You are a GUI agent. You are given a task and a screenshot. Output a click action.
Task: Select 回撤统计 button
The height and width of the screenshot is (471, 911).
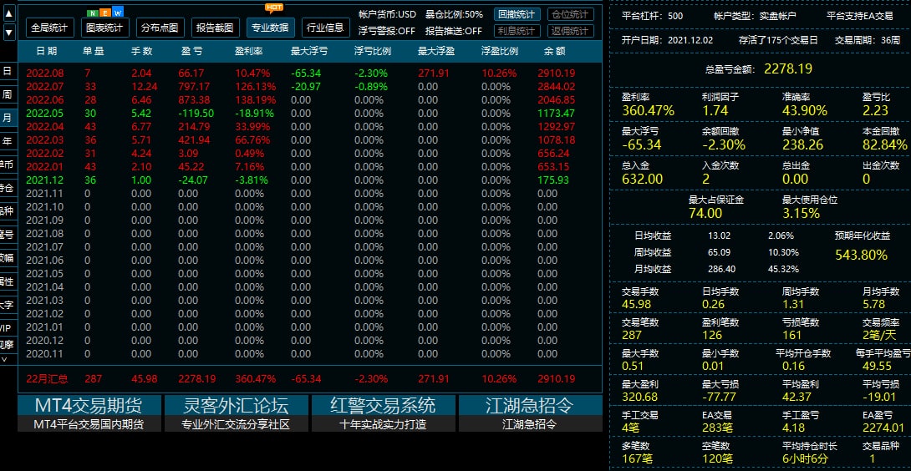pos(517,14)
